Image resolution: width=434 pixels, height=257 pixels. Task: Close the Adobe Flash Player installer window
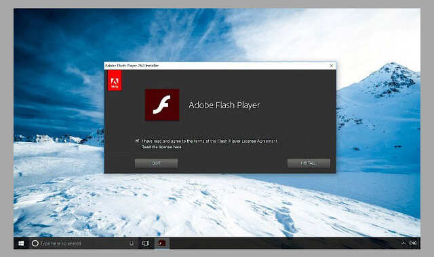[x=332, y=66]
